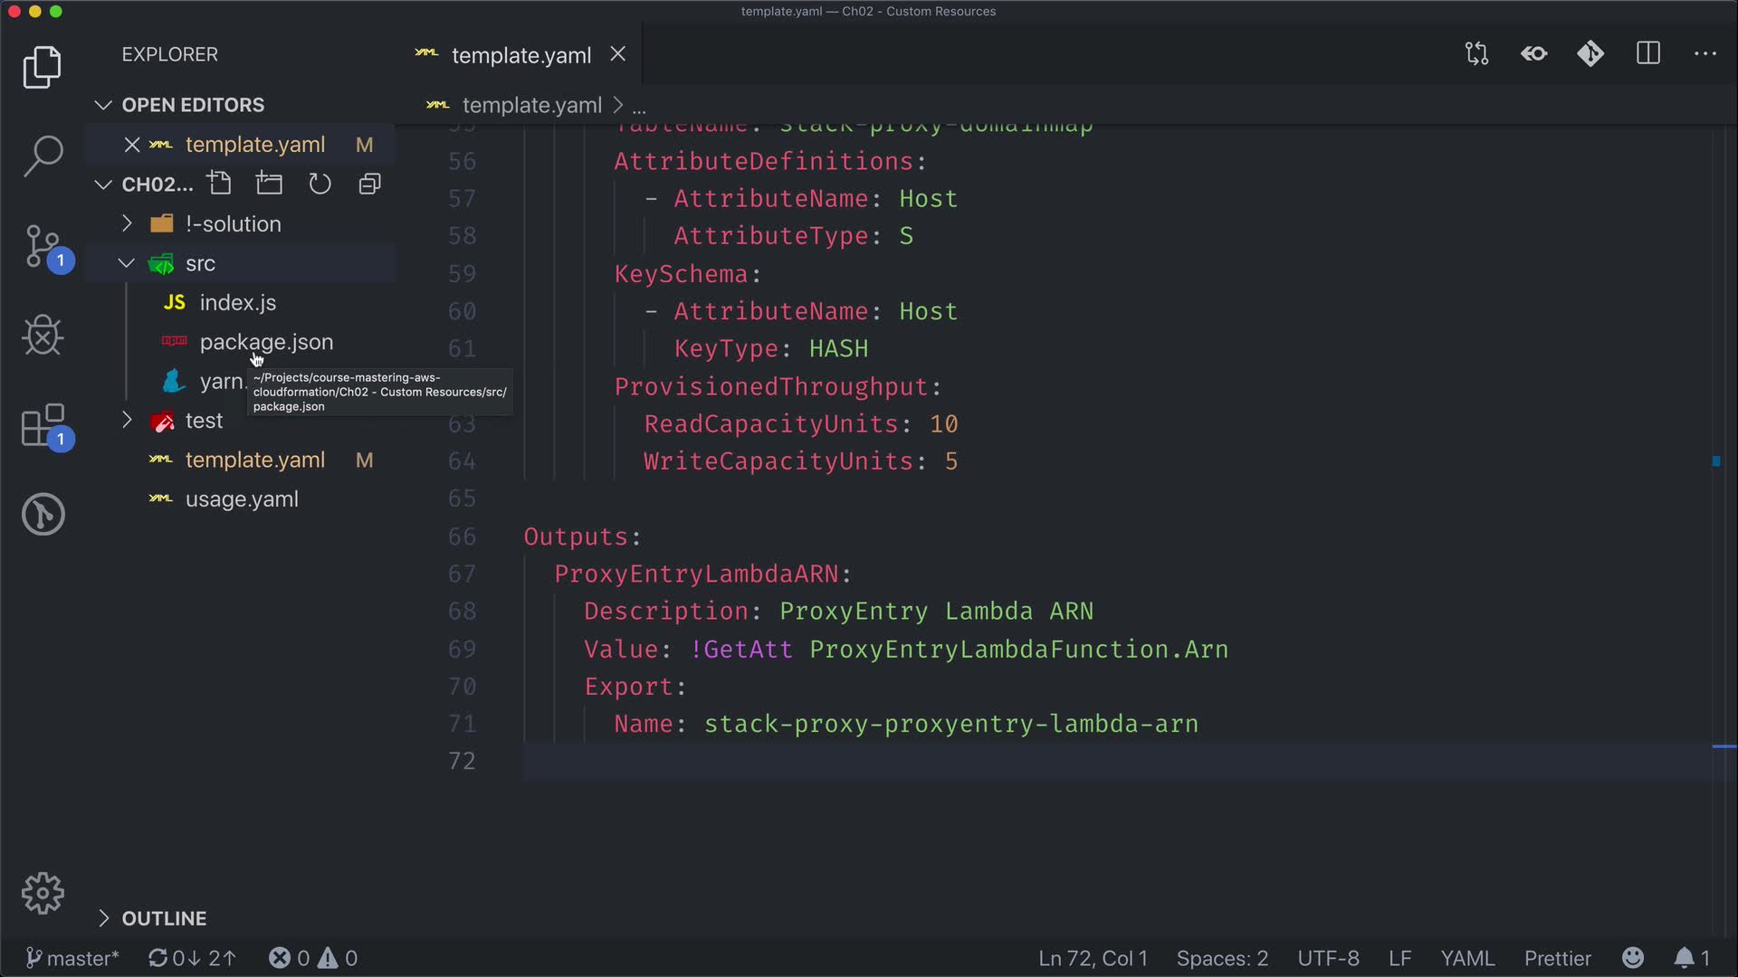Open the Source Control view
1738x977 pixels.
43,246
